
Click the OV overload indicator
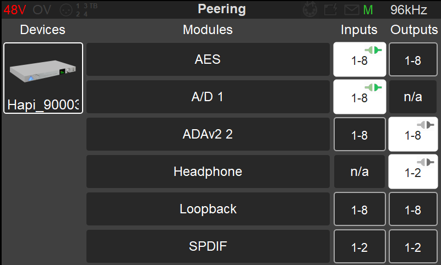point(42,10)
